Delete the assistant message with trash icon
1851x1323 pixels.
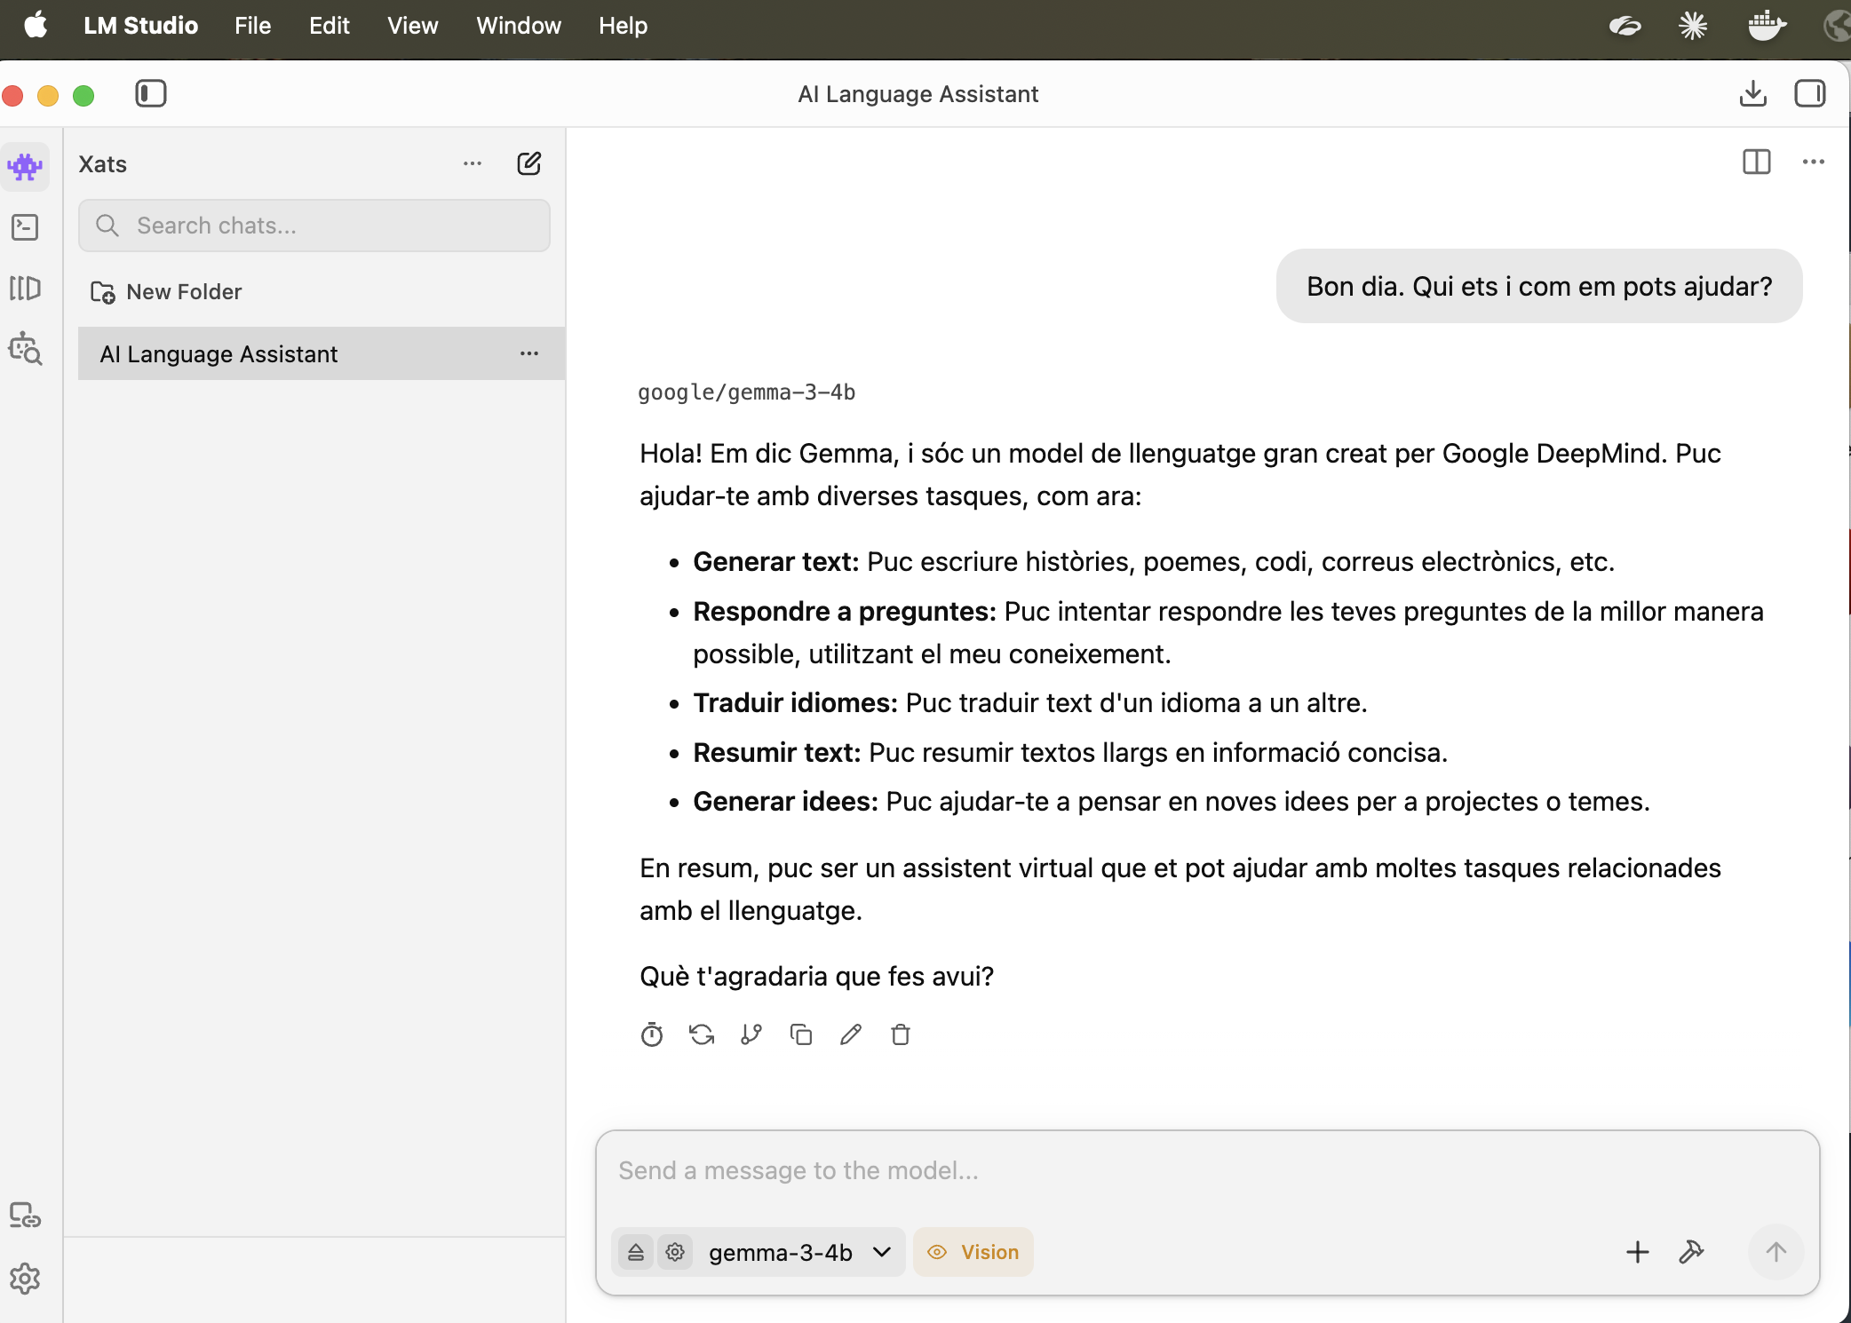[x=901, y=1034]
